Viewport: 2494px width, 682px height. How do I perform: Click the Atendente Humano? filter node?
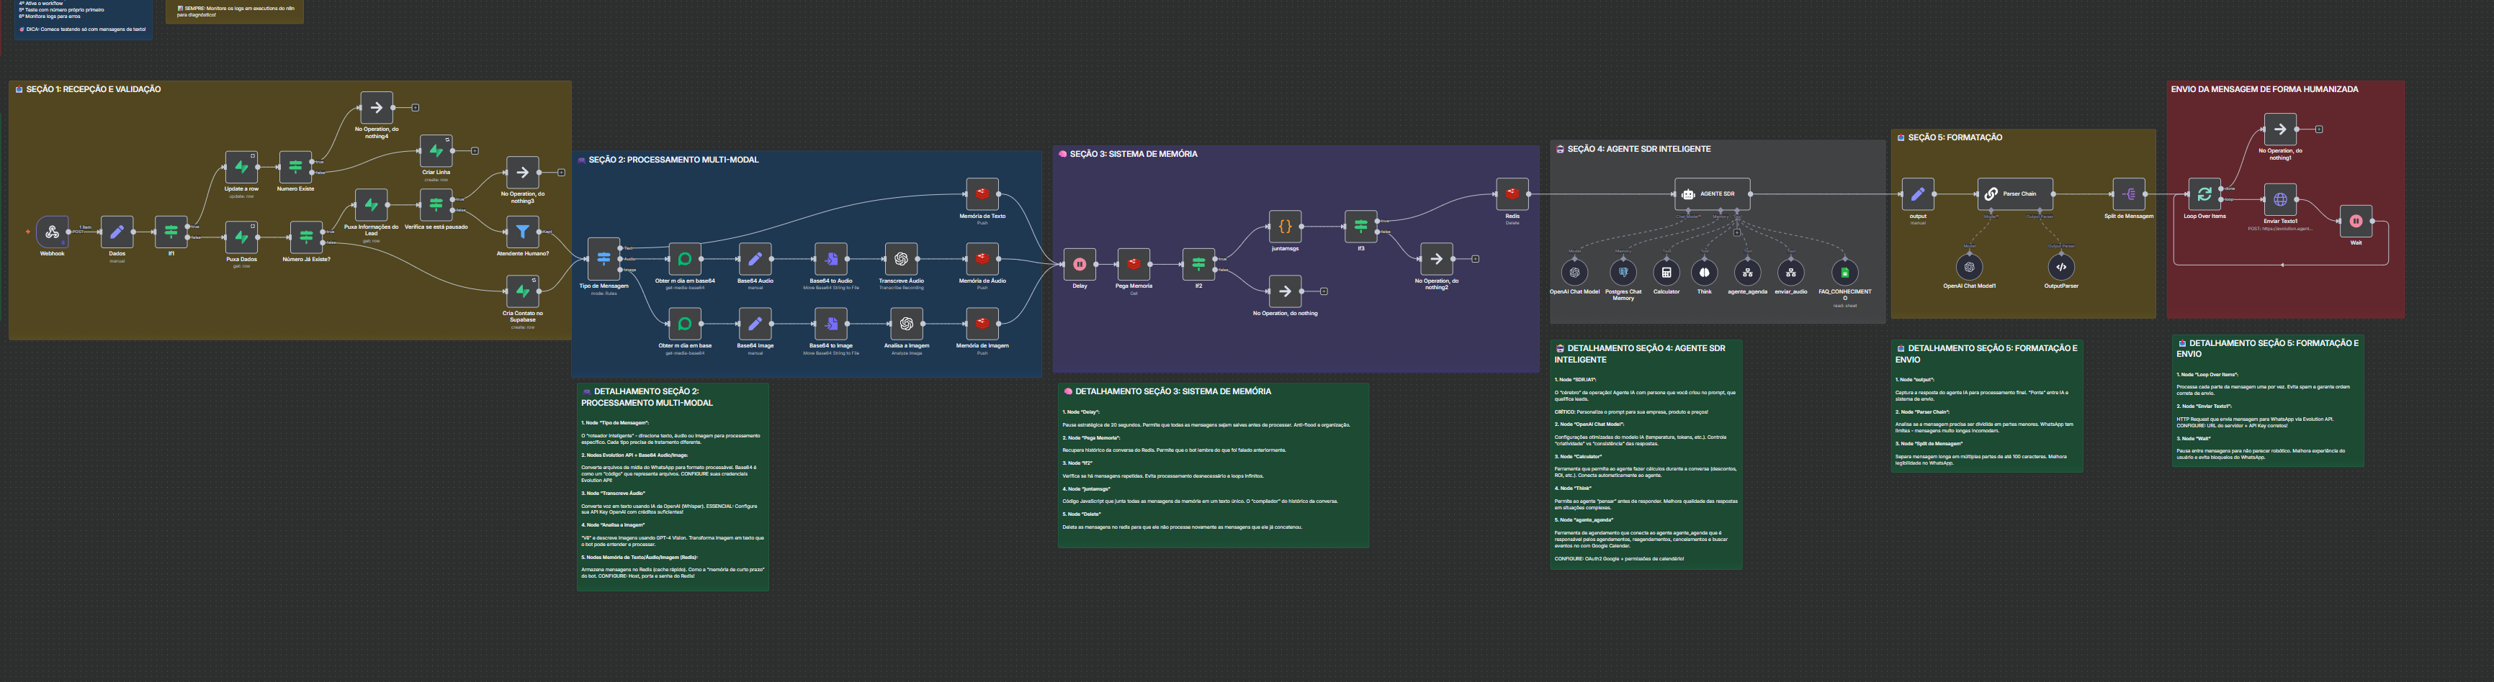[x=522, y=232]
